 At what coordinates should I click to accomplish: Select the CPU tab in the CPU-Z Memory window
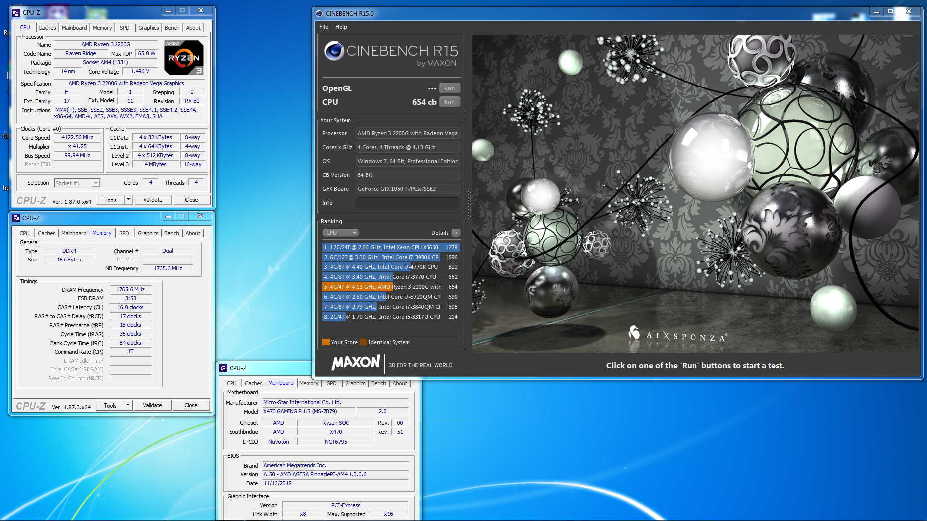point(25,233)
